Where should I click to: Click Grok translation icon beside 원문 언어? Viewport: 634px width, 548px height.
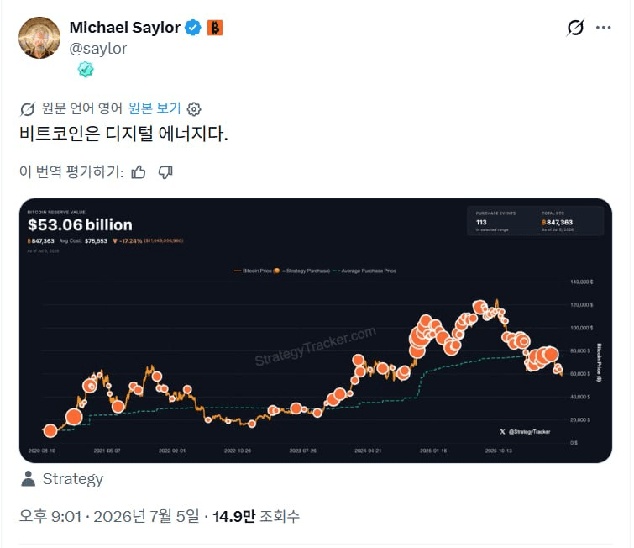click(x=28, y=108)
